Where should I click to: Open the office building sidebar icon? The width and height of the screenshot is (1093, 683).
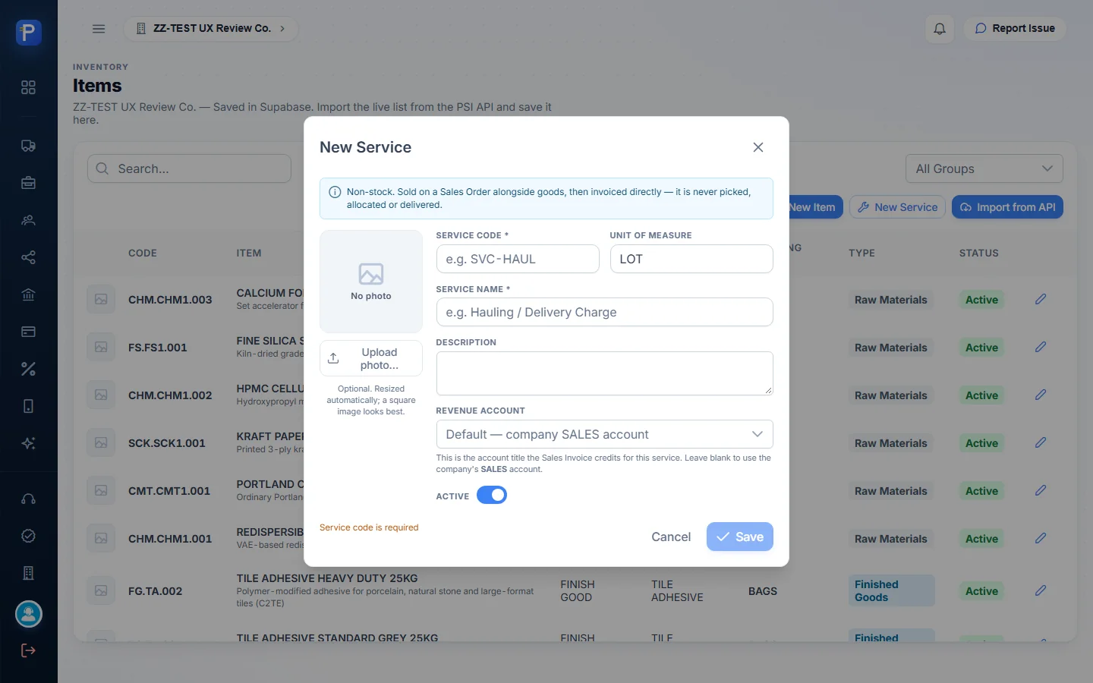point(28,573)
